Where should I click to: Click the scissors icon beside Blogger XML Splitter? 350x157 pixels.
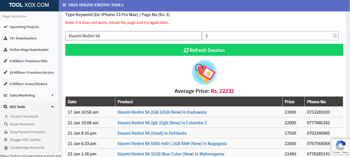[x=6, y=140]
